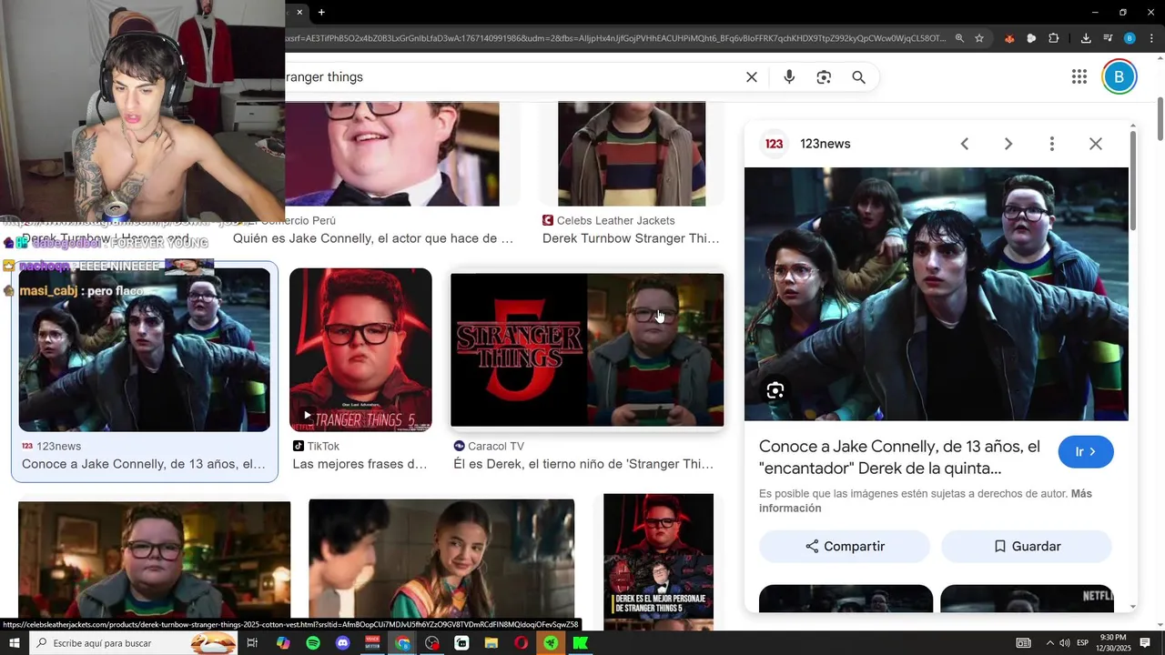Open the Chrome profile button

click(1130, 38)
